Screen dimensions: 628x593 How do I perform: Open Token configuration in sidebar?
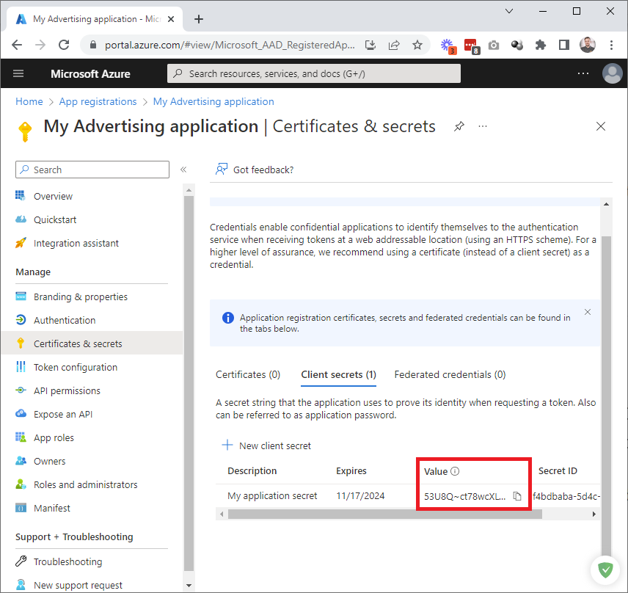coord(75,367)
